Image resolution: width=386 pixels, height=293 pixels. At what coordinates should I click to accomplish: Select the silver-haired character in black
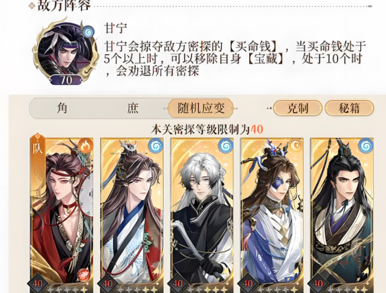(201, 215)
